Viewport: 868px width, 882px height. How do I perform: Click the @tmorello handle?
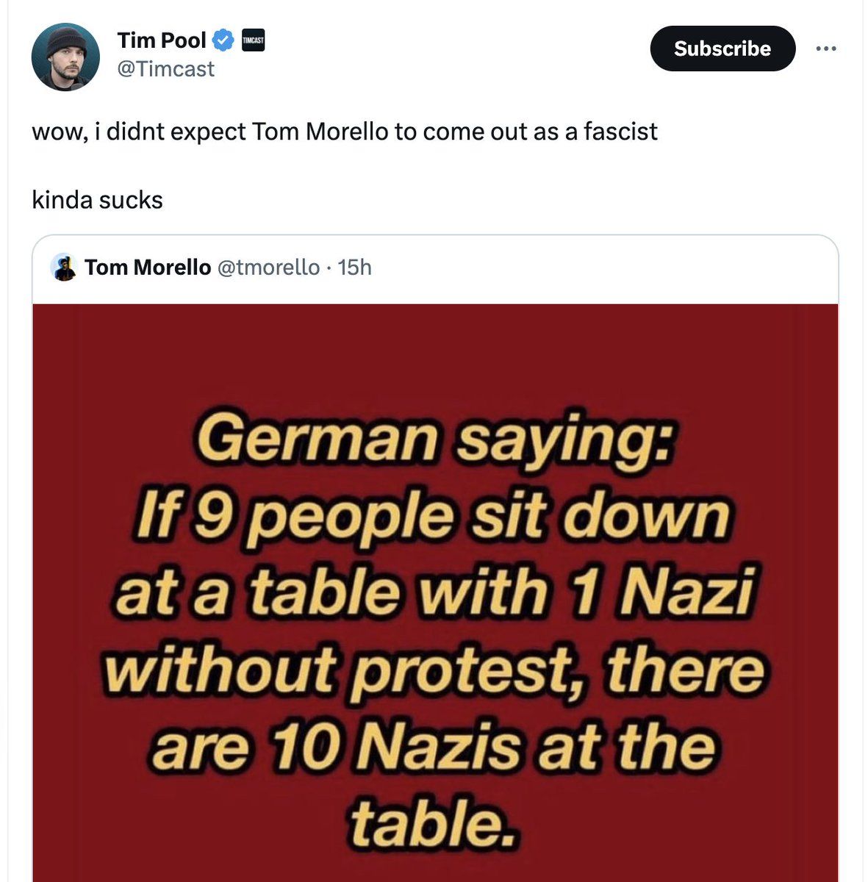click(x=268, y=268)
